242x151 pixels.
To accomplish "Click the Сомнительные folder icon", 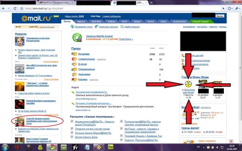I will point(74,59).
